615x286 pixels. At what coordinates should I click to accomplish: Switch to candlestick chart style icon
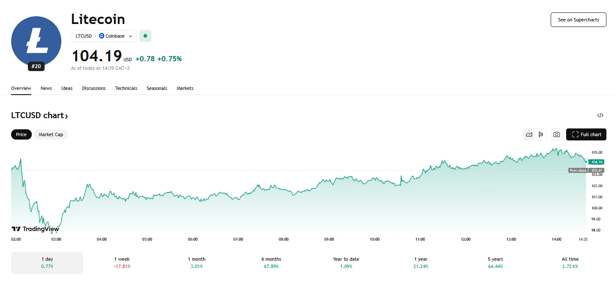pyautogui.click(x=541, y=134)
